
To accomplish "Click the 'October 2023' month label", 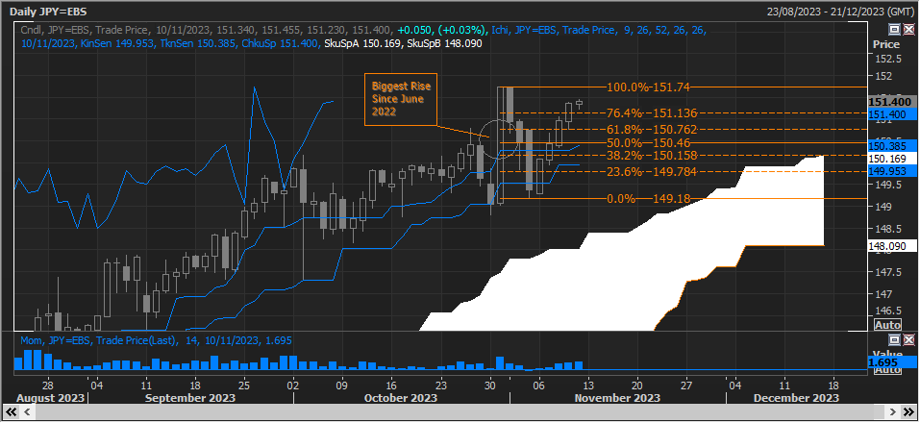I will coord(401,398).
